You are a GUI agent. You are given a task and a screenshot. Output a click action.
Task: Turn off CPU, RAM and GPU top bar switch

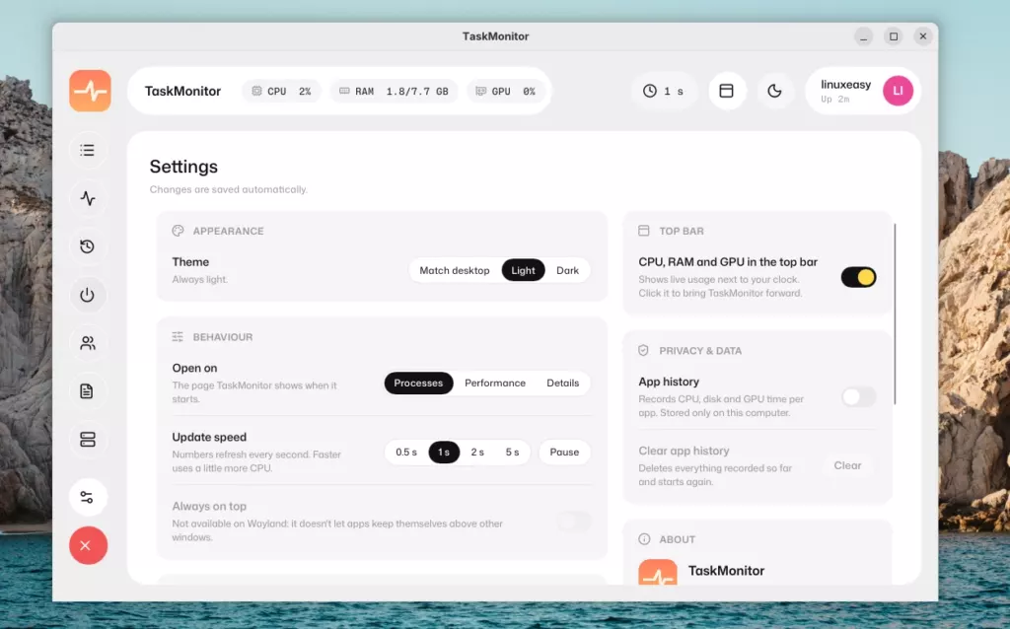coord(859,277)
